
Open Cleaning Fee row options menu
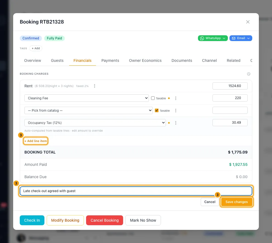click(x=176, y=98)
